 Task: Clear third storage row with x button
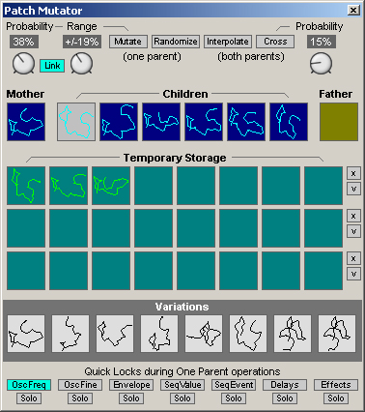point(353,258)
